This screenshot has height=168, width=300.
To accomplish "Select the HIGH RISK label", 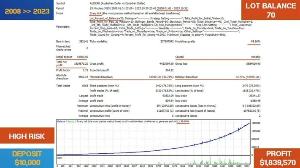I will (x=27, y=135).
